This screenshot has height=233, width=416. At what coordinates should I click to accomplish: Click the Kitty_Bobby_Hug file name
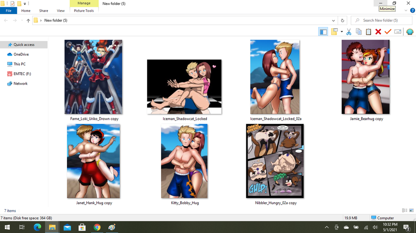coord(185,203)
